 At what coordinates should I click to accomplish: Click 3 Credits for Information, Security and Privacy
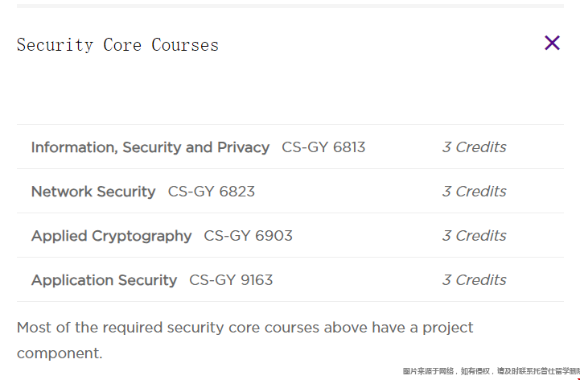pos(474,147)
